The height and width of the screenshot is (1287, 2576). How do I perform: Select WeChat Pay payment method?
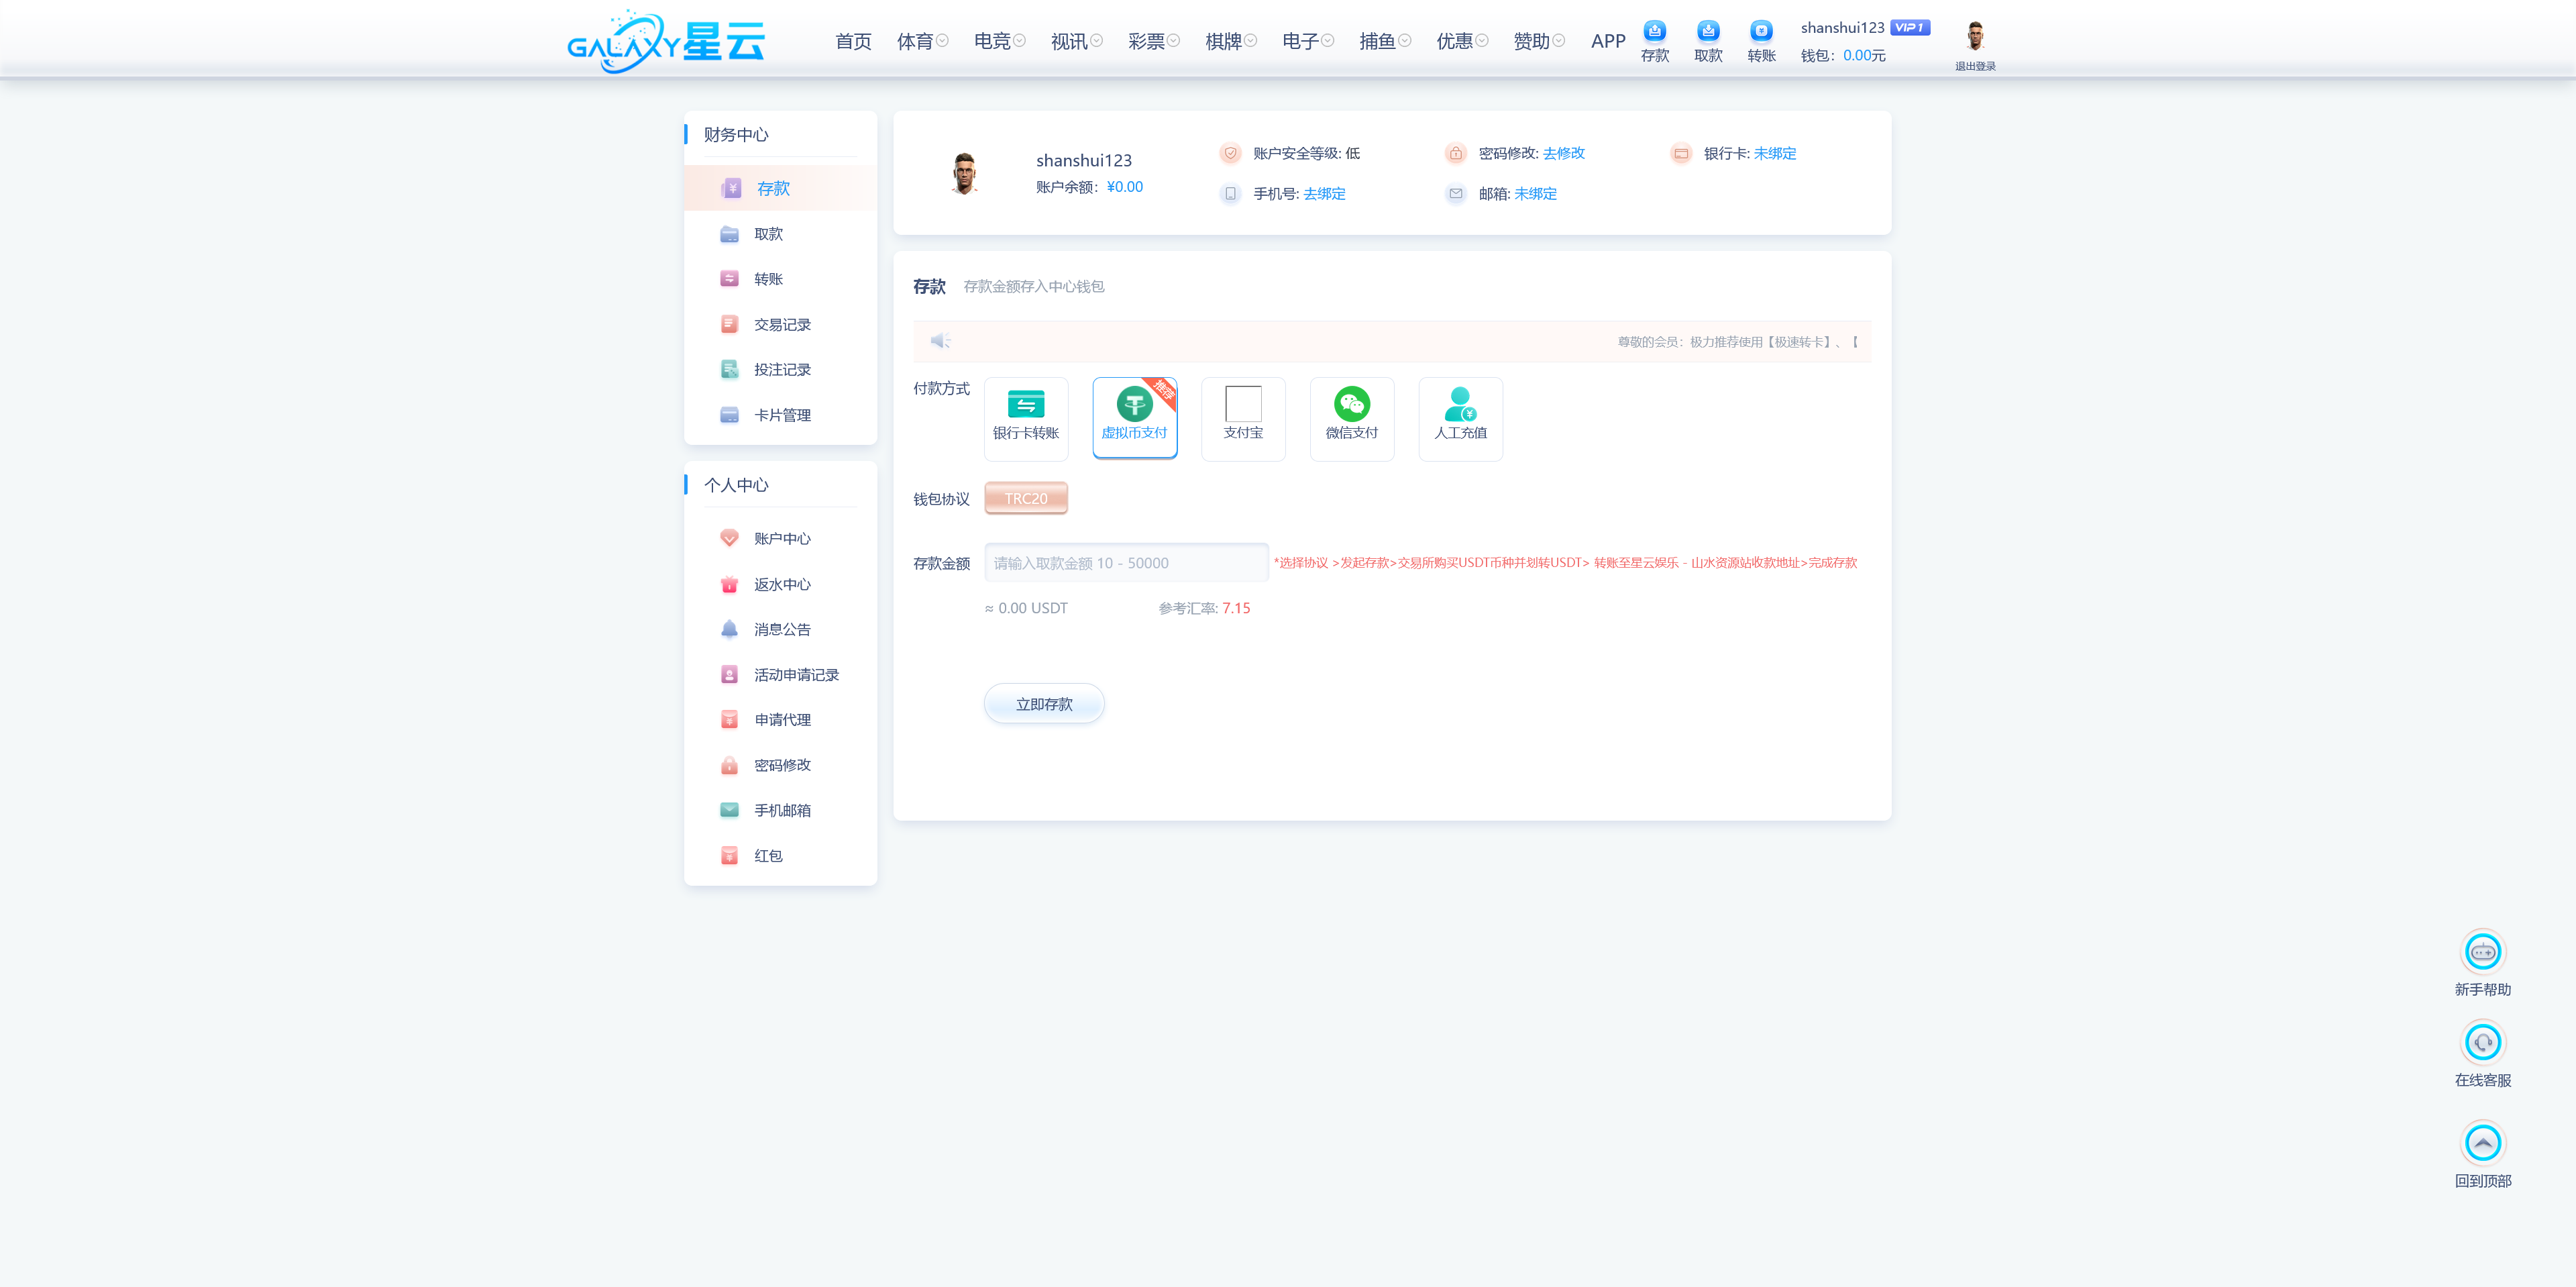point(1351,418)
